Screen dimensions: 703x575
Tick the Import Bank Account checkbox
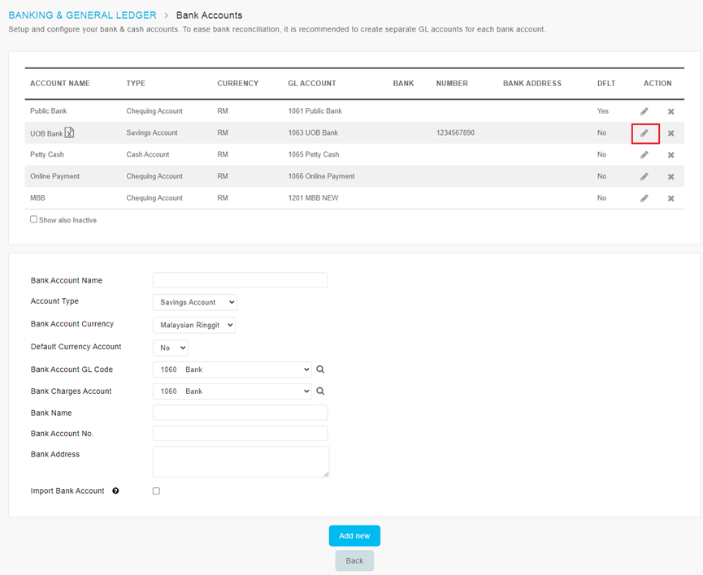156,491
